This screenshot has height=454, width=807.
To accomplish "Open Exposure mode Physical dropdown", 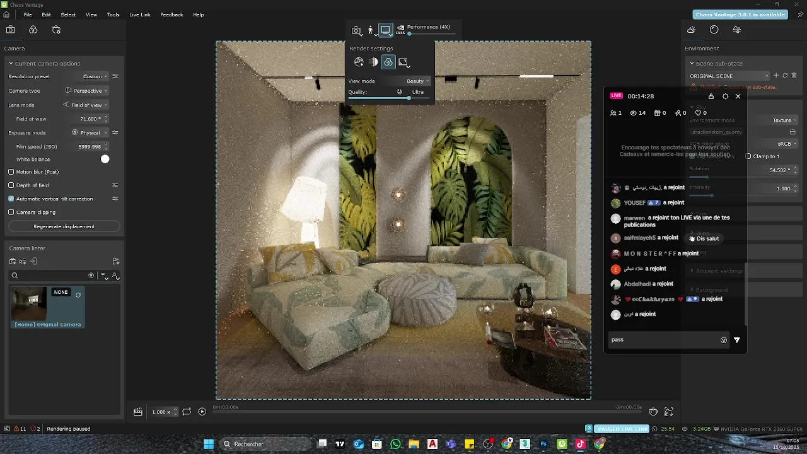I will (x=90, y=132).
